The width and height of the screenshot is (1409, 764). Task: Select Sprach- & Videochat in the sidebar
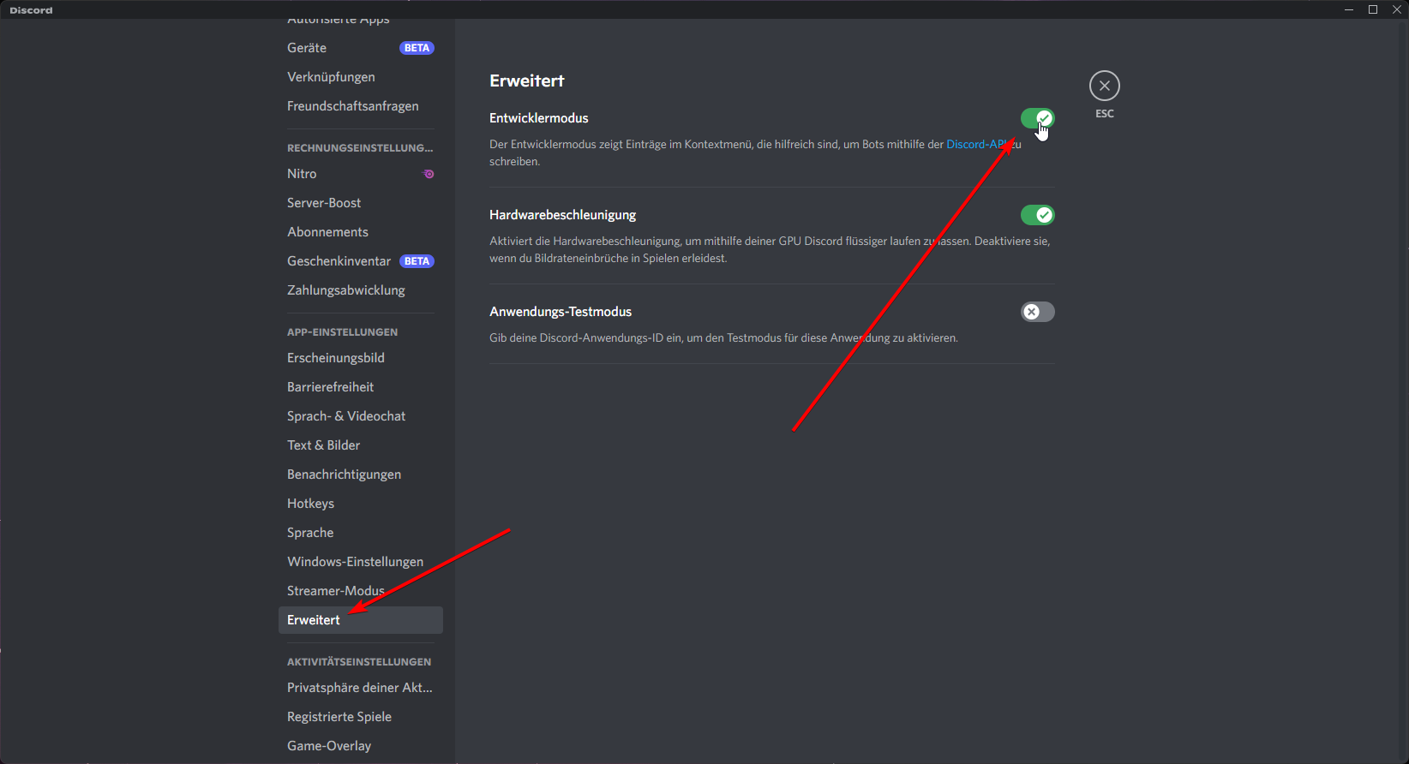tap(346, 416)
